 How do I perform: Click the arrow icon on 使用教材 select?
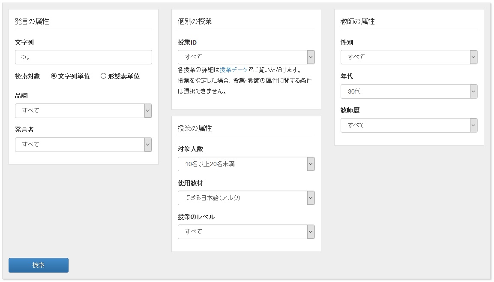coord(311,198)
